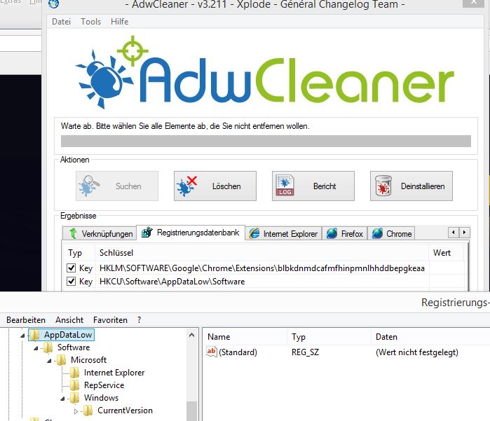Image resolution: width=490 pixels, height=421 pixels.
Task: Click the registry cube icon on Registrierungsdatenbank tab
Action: pyautogui.click(x=147, y=233)
